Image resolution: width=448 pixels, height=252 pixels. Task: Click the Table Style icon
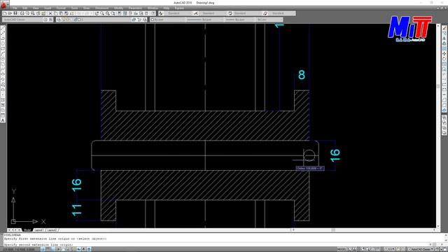(230, 13)
